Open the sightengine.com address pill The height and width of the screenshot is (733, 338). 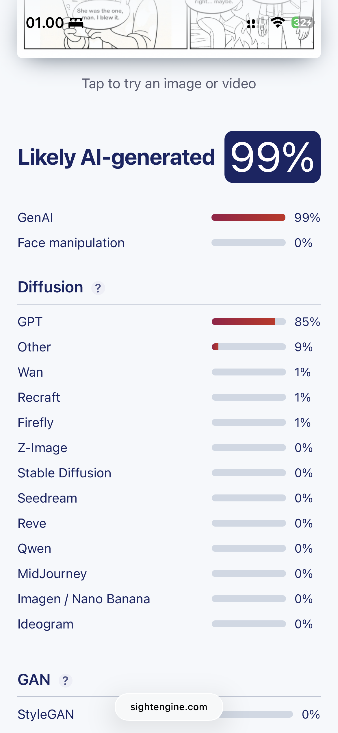pos(169,707)
